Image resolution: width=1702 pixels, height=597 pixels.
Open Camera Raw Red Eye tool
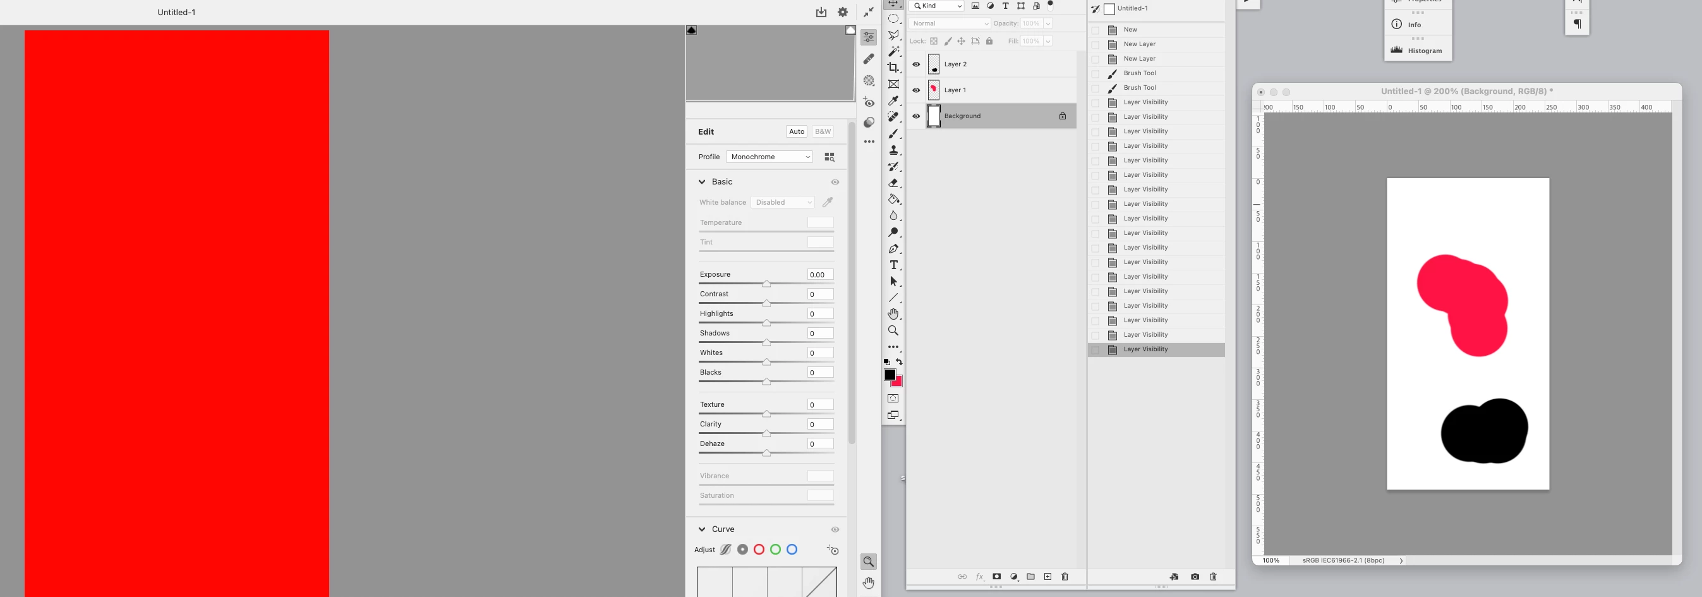[x=869, y=102]
